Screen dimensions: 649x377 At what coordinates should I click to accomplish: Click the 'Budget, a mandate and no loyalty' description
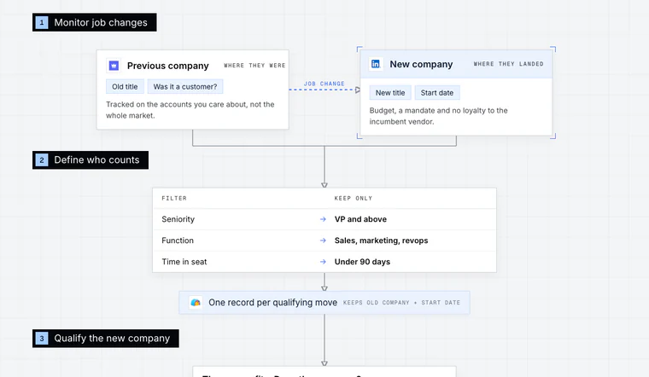[x=438, y=116]
